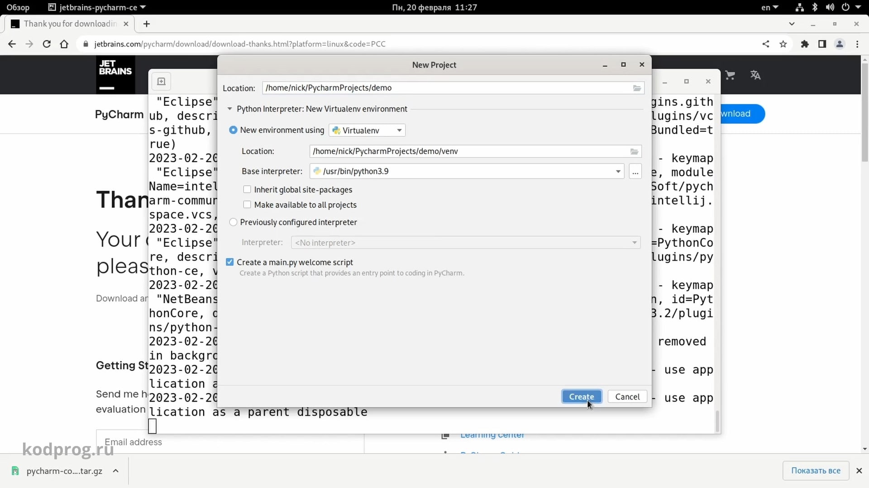Click the venv Location path field
869x488 pixels.
475,151
